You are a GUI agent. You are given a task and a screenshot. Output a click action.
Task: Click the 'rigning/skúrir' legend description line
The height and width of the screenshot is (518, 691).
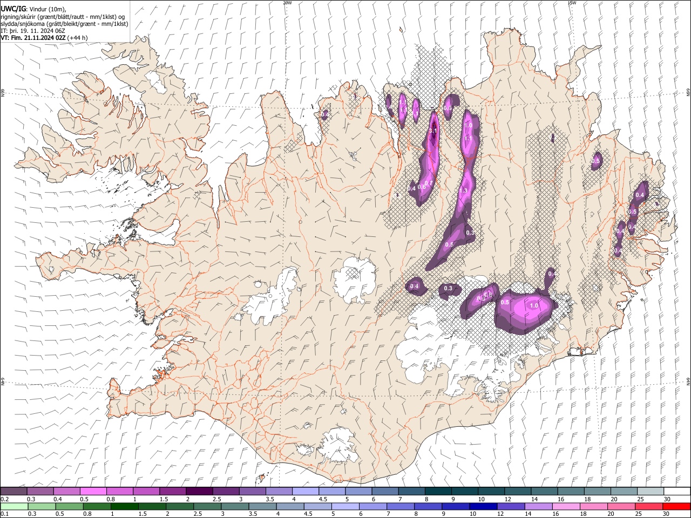[63, 17]
